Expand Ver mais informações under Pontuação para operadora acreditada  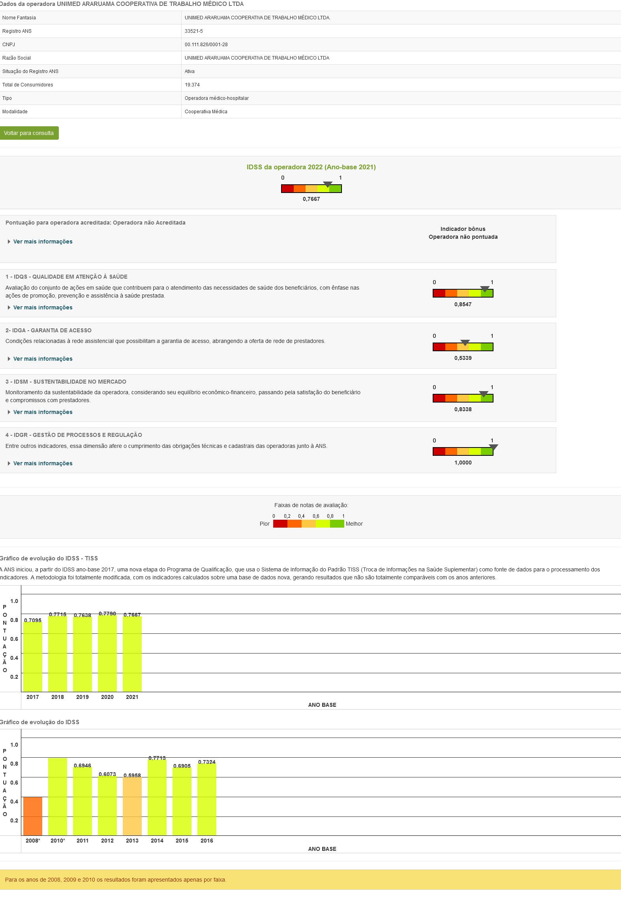click(x=43, y=242)
